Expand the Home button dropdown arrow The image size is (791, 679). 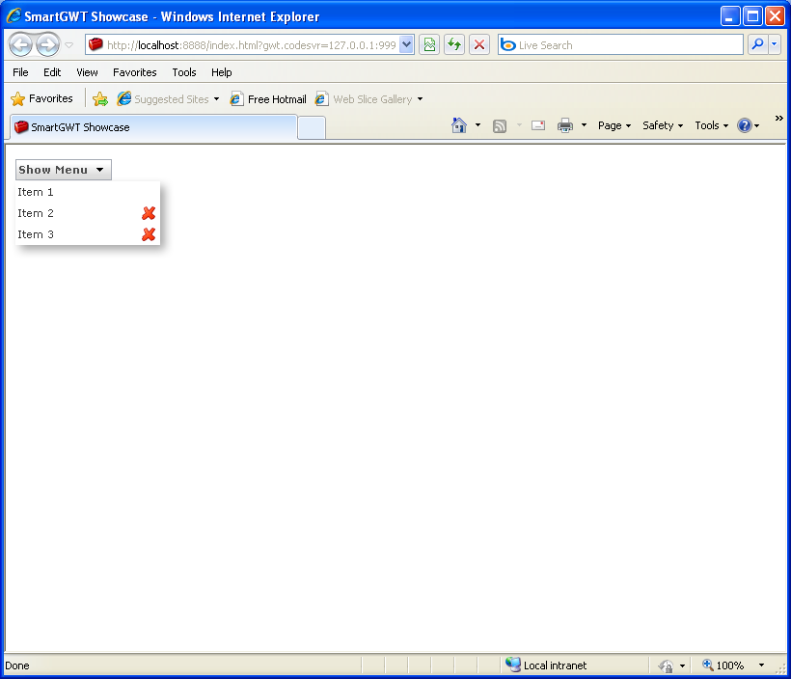pyautogui.click(x=477, y=125)
